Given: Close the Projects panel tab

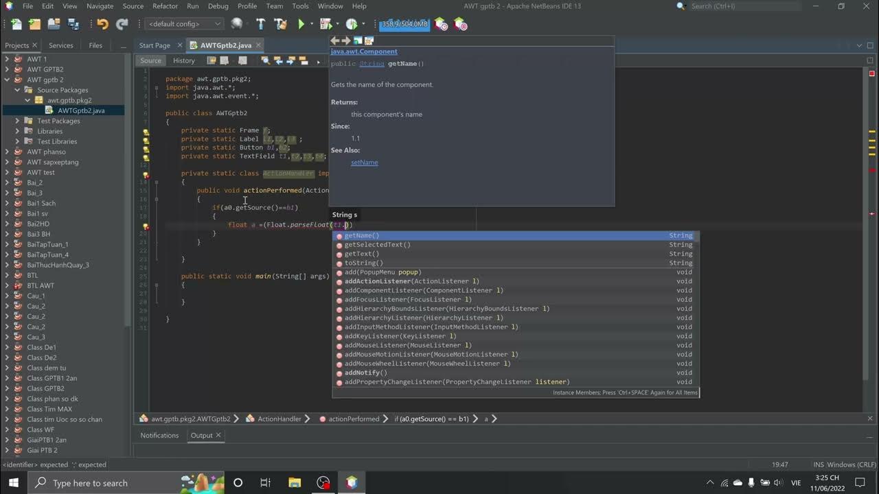Looking at the screenshot, I should tap(35, 45).
